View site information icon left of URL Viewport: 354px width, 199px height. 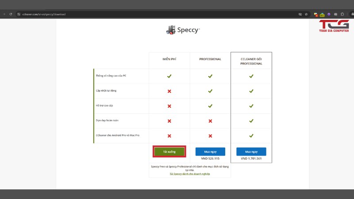19,14
